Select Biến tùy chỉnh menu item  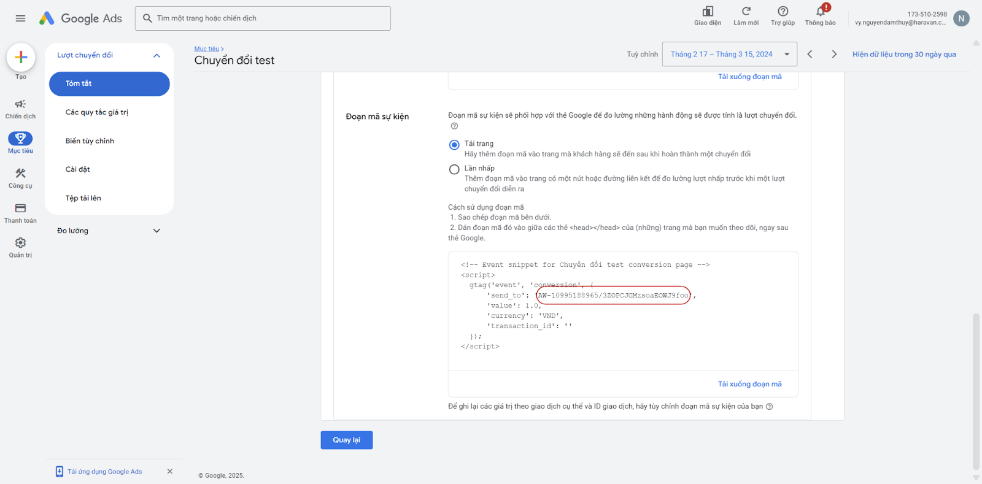90,141
